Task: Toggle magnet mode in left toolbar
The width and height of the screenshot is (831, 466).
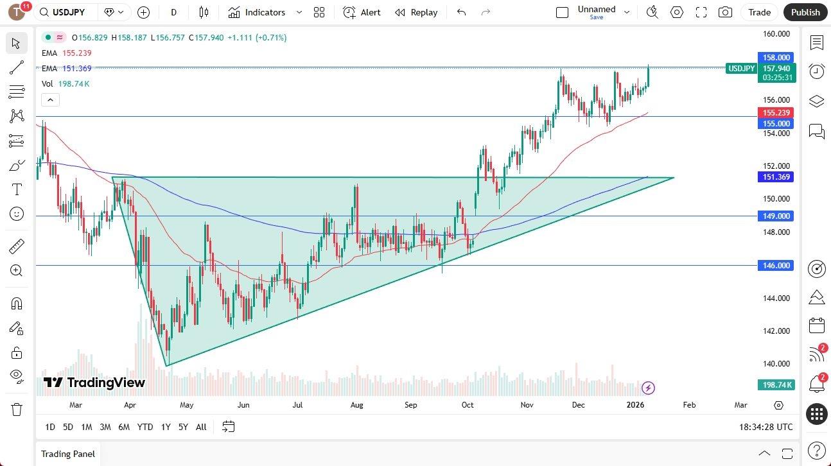Action: coord(17,303)
